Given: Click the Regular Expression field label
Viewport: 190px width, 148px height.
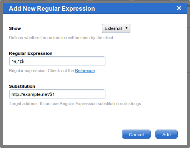Looking at the screenshot, I should [31, 53].
